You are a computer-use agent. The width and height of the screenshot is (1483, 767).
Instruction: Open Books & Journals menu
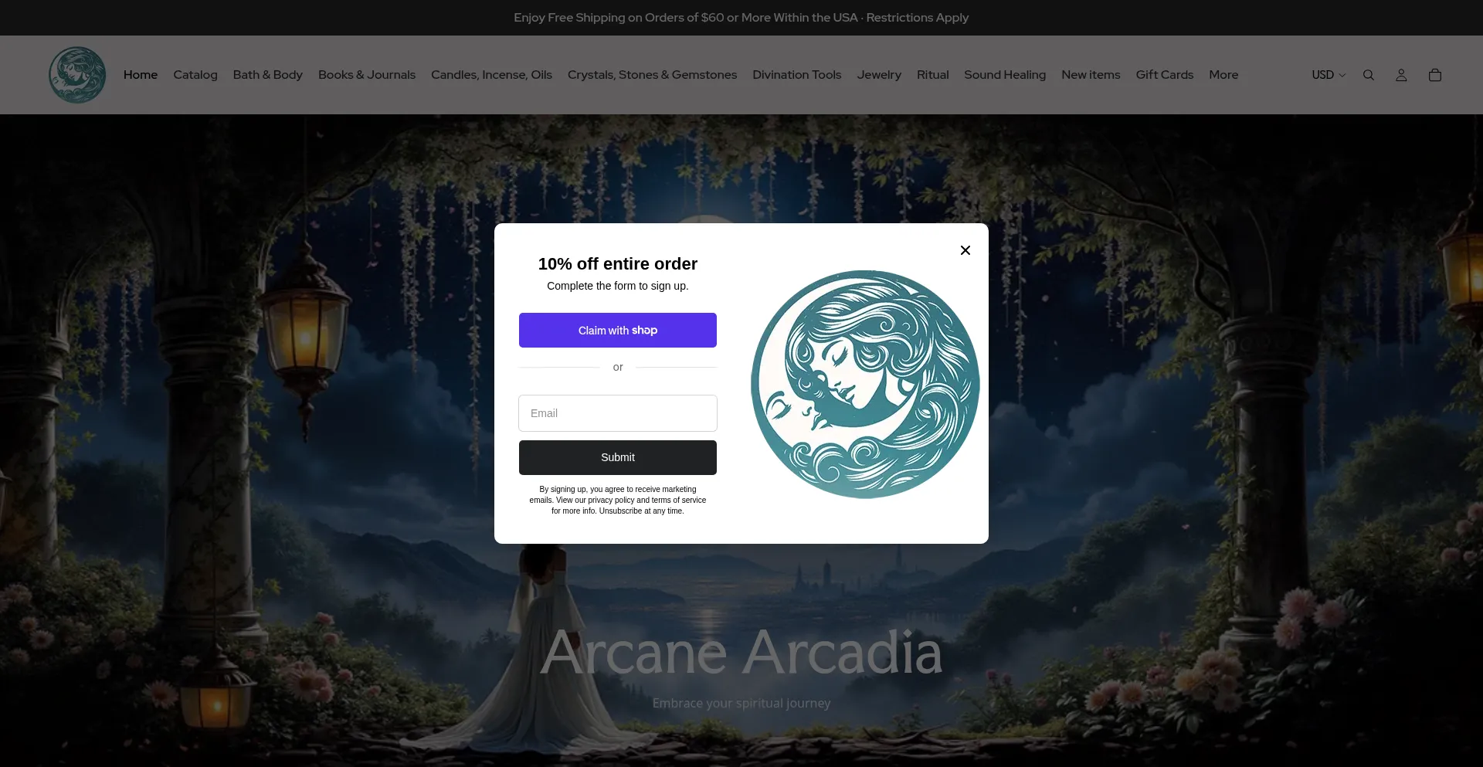coord(367,75)
